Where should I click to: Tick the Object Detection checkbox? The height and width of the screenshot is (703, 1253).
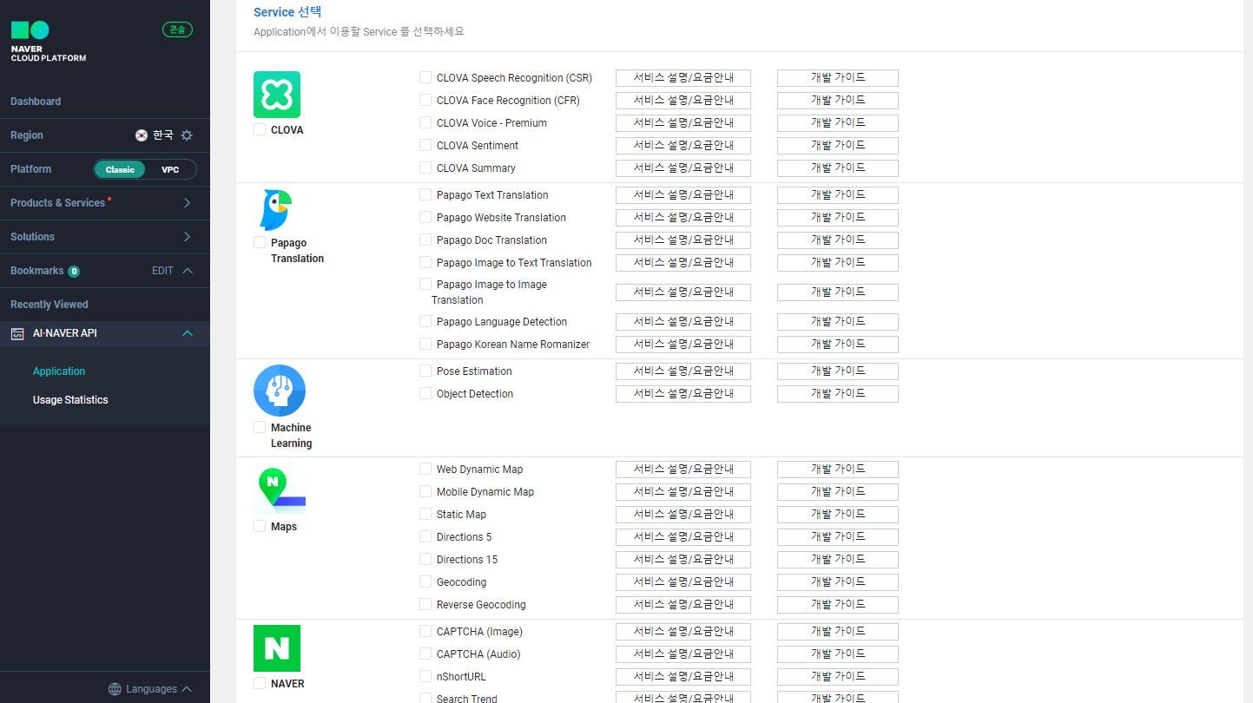tap(425, 393)
